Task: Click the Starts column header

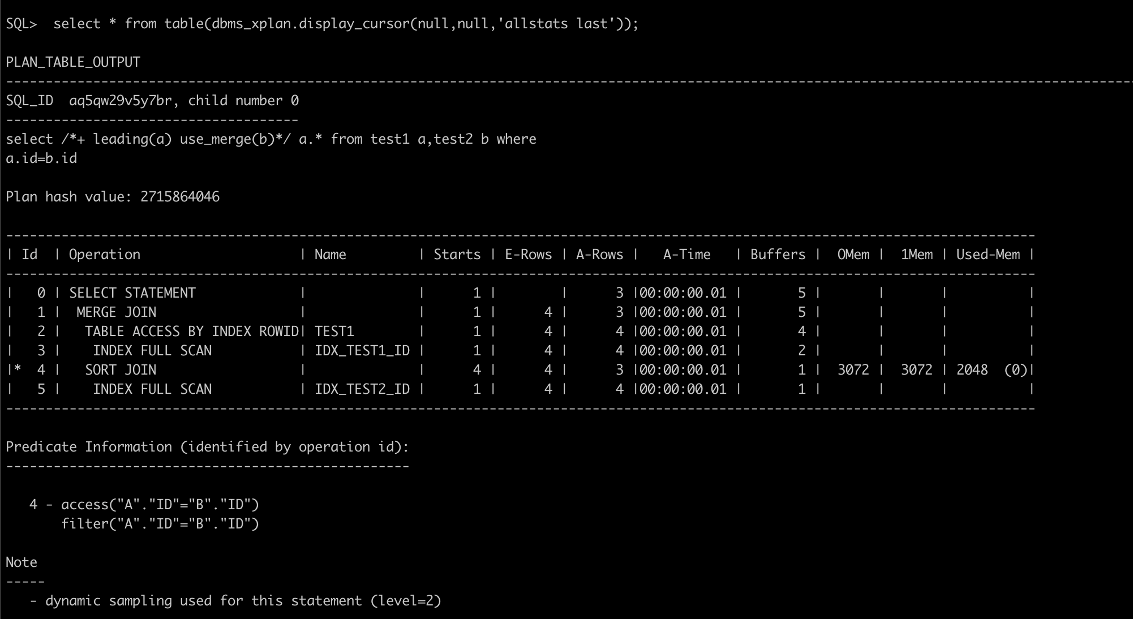Action: point(457,255)
